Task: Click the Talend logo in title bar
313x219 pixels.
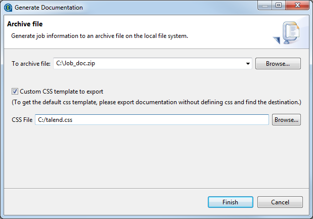Action: [x=8, y=8]
